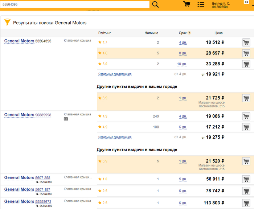Screen dimensions: 254x209
Task: Add the 28 697 ₽ offer to cart
Action: [246, 53]
